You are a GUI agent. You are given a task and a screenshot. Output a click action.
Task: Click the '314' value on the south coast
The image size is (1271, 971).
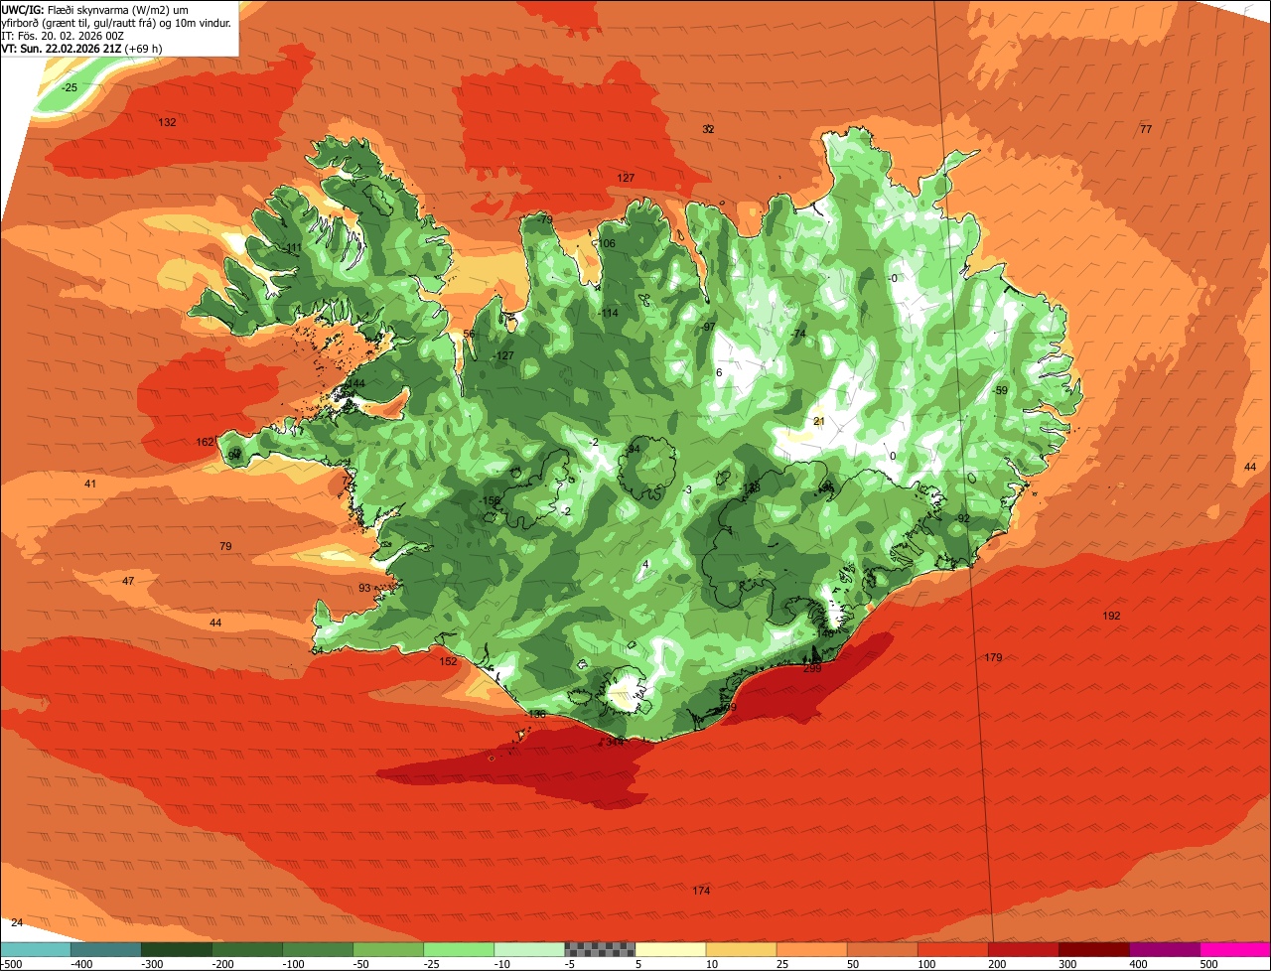point(615,742)
